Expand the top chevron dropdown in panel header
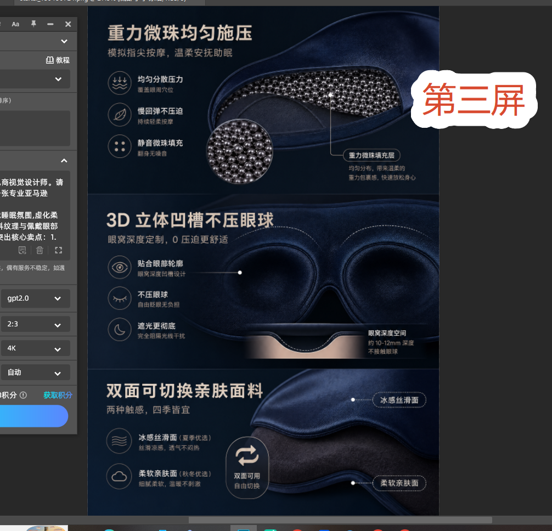 64,41
